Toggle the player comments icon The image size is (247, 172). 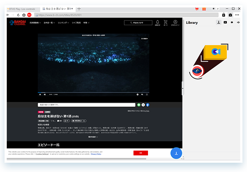tap(142, 94)
